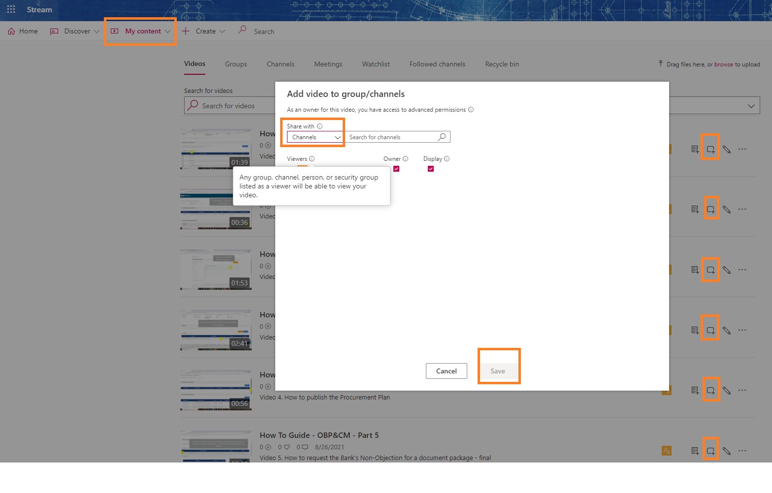Open the video thumbnail with 00:56 duration
Viewport: 772px width, 493px height.
point(216,390)
